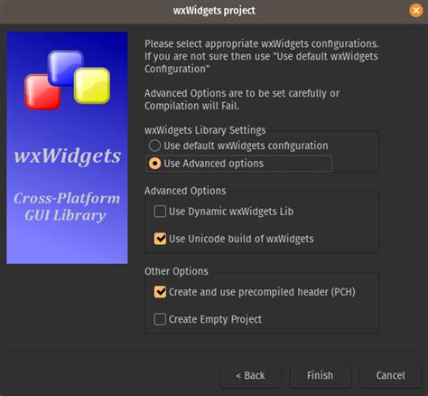428x396 pixels.
Task: Click the red cube in wxWidgets logo
Action: click(x=42, y=92)
